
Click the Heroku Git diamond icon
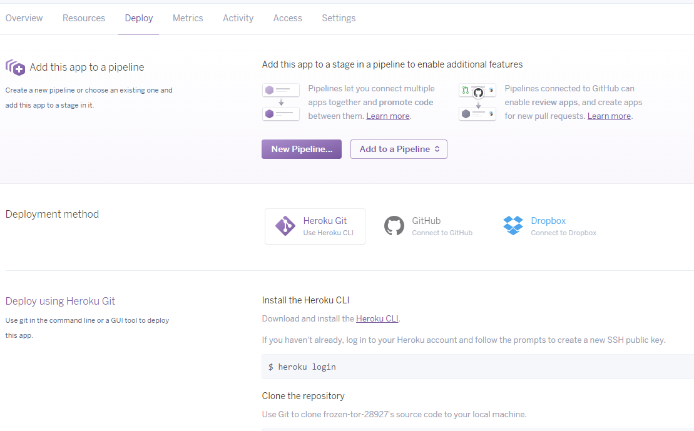tap(285, 226)
